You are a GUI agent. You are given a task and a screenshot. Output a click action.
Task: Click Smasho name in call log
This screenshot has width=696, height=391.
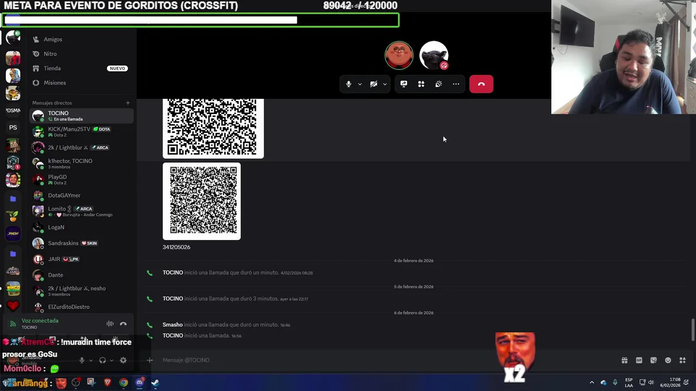[172, 325]
